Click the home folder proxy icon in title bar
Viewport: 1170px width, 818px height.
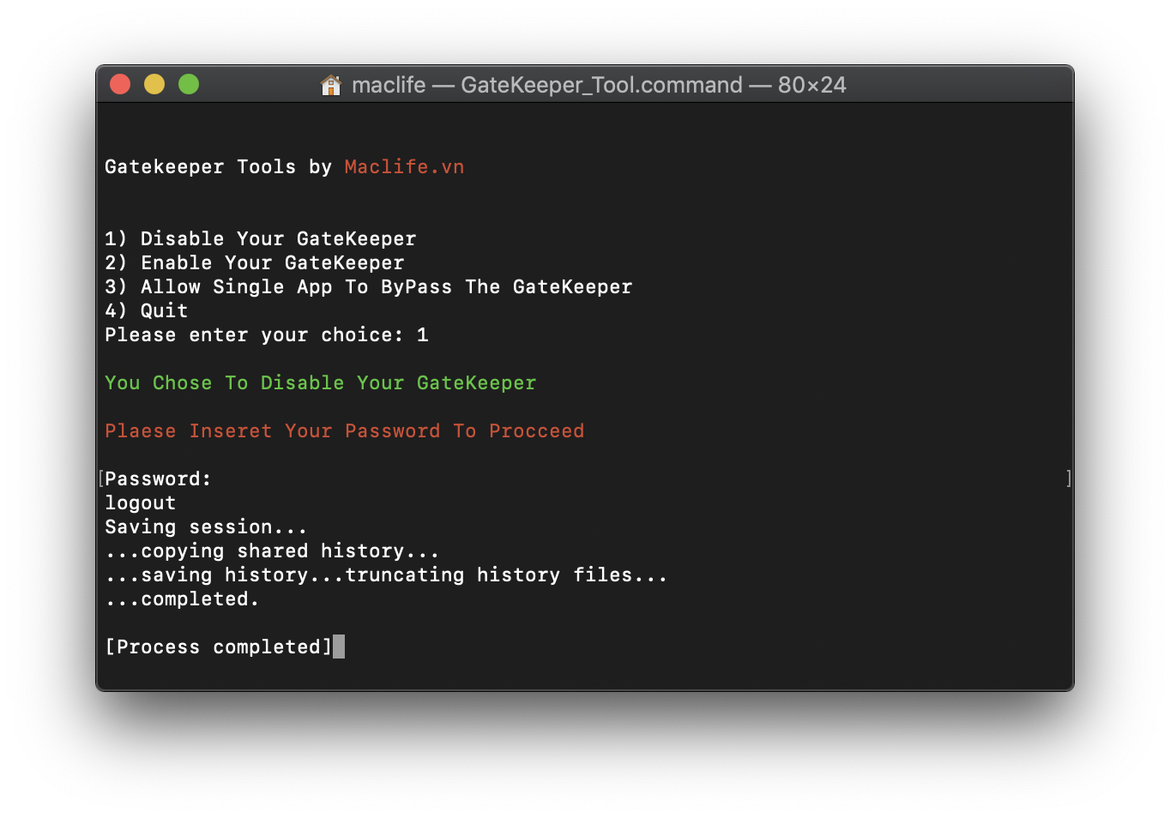pyautogui.click(x=331, y=85)
